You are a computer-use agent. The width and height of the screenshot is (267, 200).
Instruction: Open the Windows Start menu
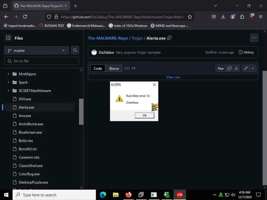tap(6, 195)
